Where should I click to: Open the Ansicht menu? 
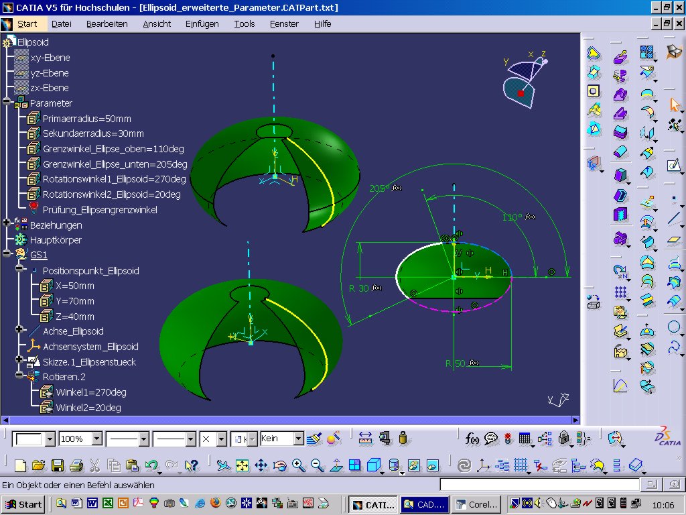[x=157, y=24]
